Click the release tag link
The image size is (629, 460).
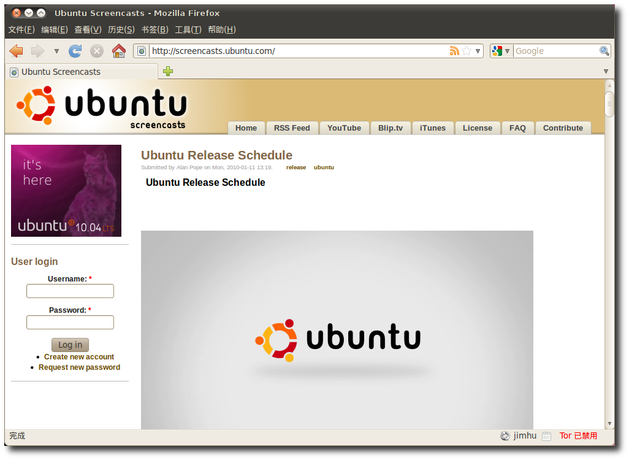(x=296, y=167)
